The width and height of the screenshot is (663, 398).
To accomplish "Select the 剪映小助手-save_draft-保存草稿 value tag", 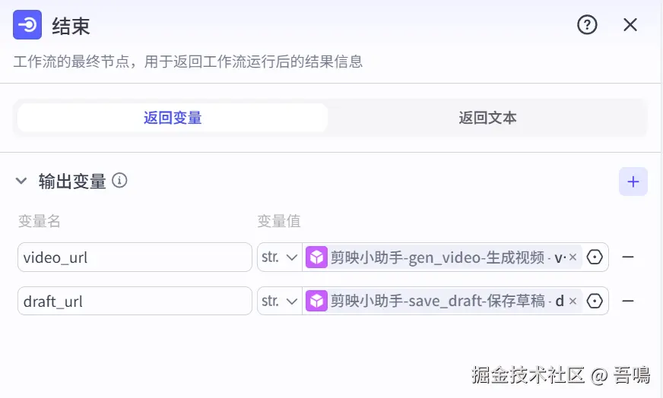I will [x=443, y=301].
